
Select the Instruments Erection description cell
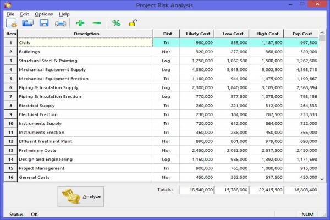[85, 133]
